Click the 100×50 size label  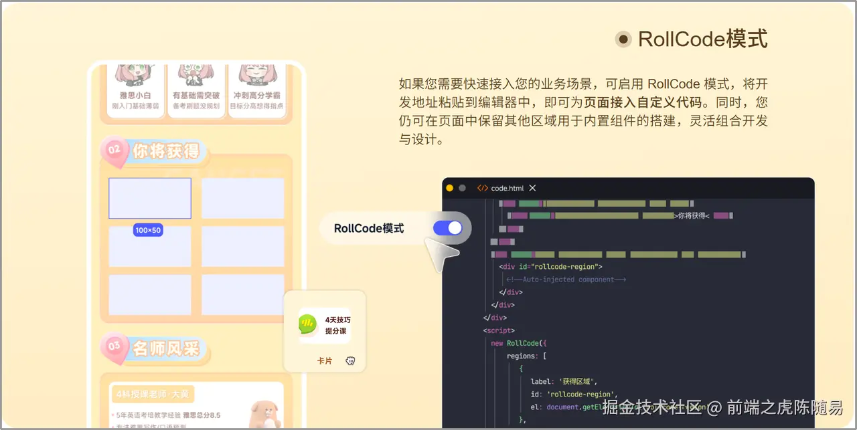pos(148,230)
